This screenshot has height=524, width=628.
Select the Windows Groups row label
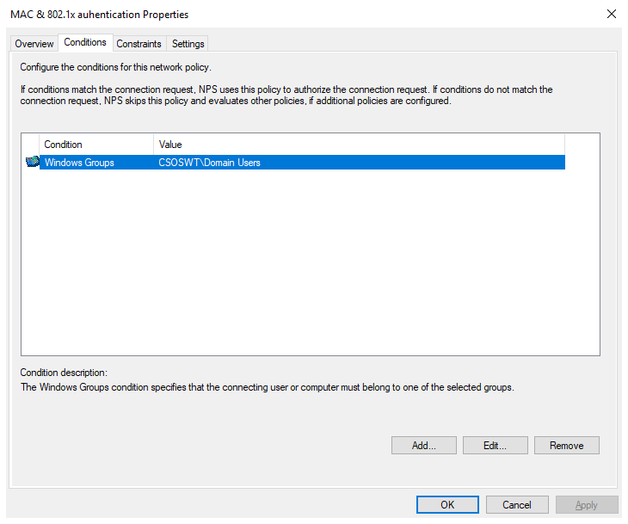79,163
